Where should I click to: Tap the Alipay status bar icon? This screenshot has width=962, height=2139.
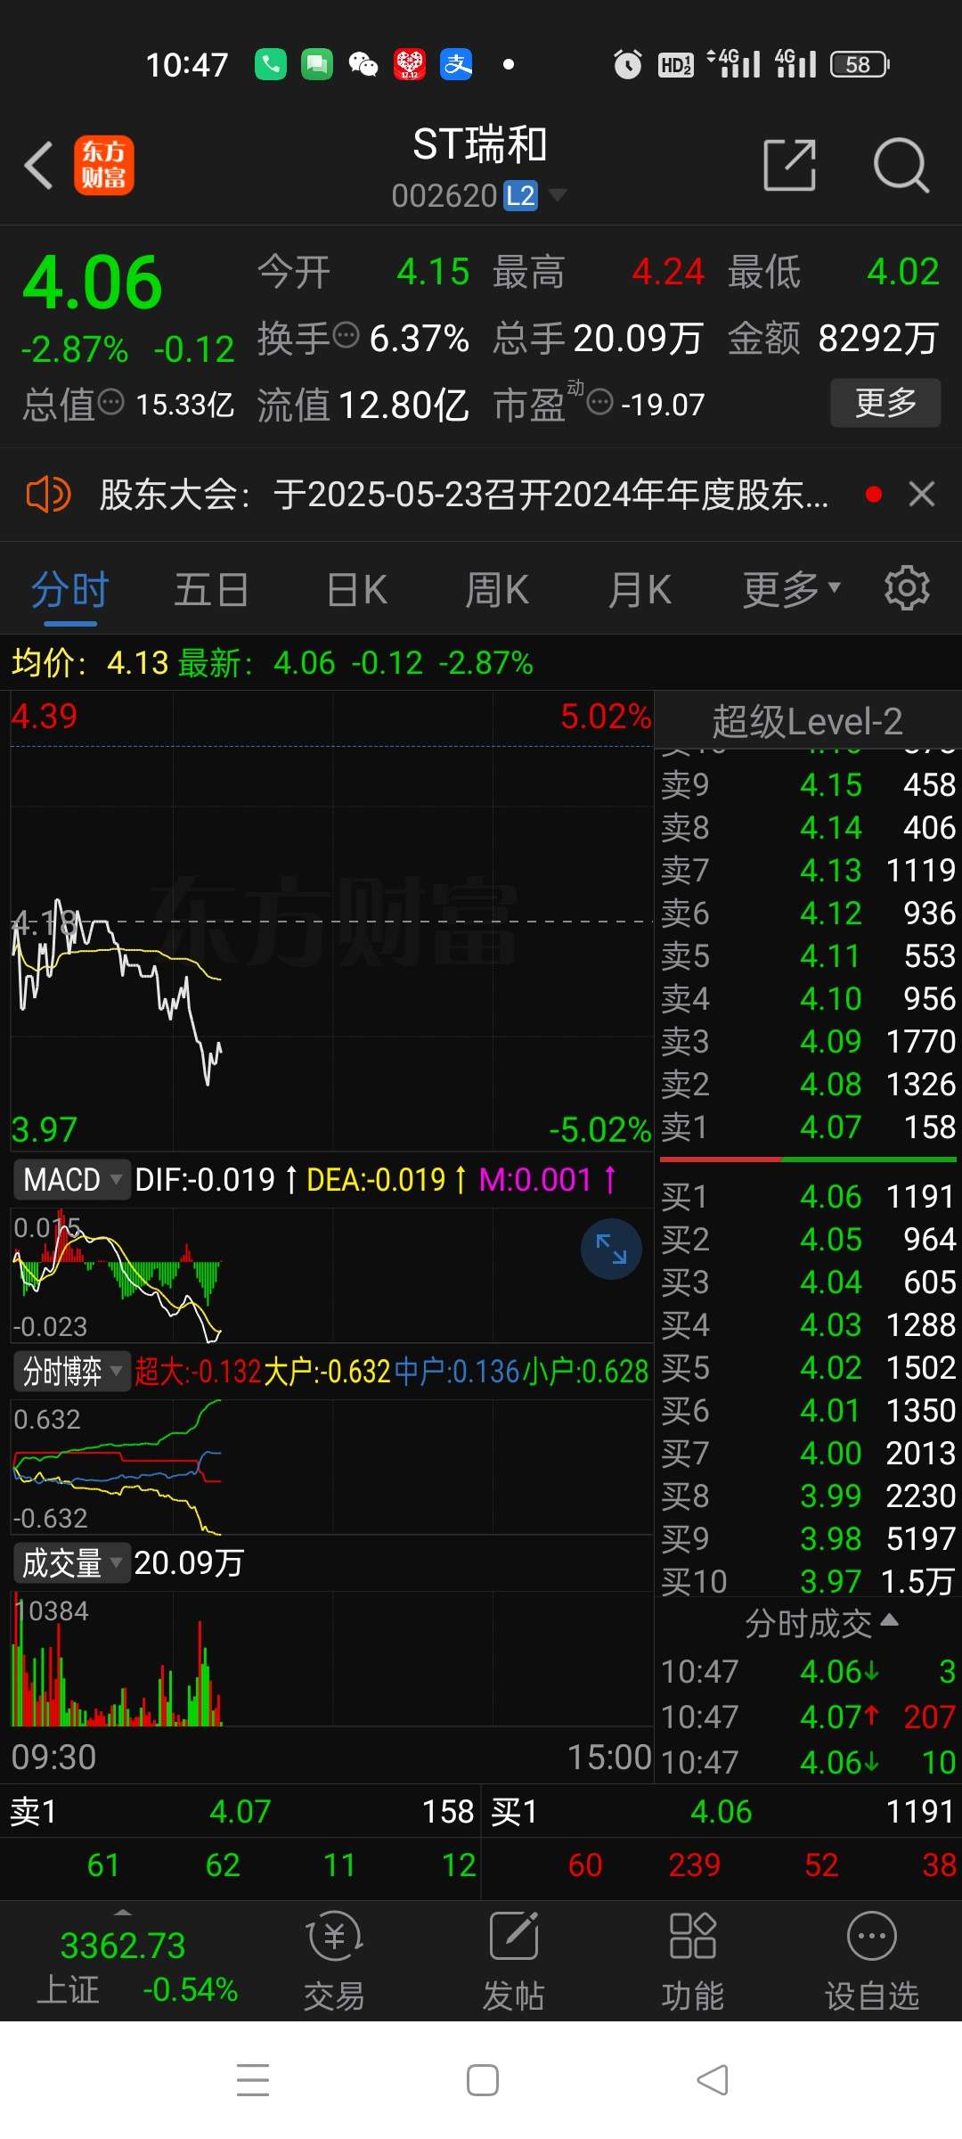tap(456, 64)
